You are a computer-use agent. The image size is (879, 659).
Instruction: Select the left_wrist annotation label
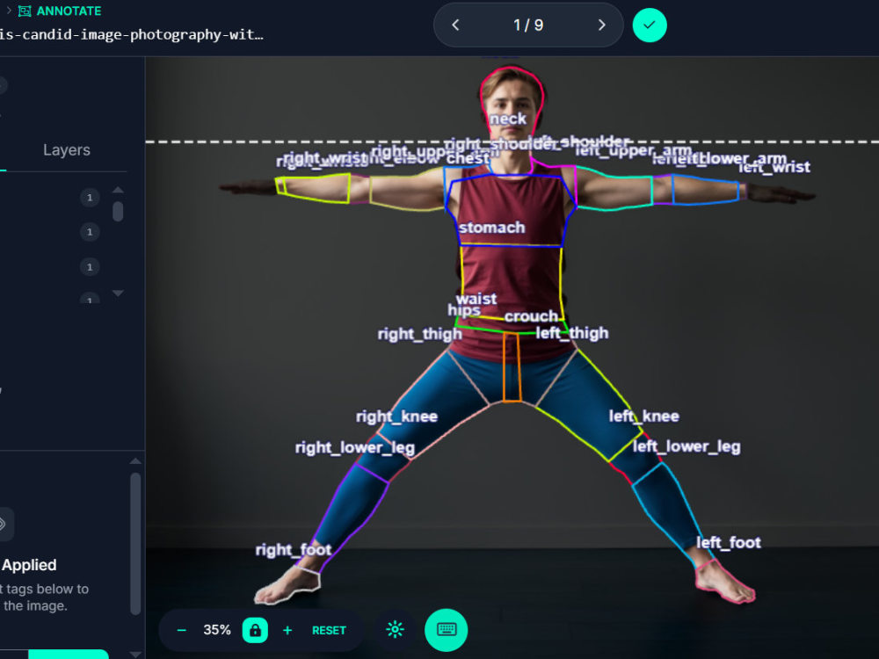pyautogui.click(x=774, y=167)
